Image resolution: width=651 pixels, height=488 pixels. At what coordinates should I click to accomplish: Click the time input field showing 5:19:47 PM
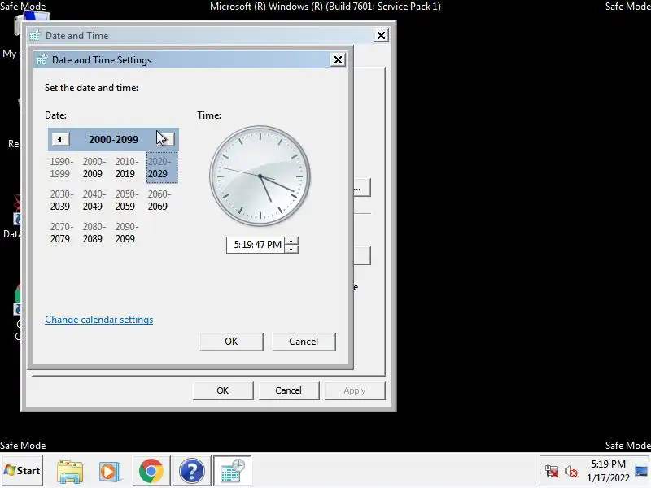click(256, 245)
